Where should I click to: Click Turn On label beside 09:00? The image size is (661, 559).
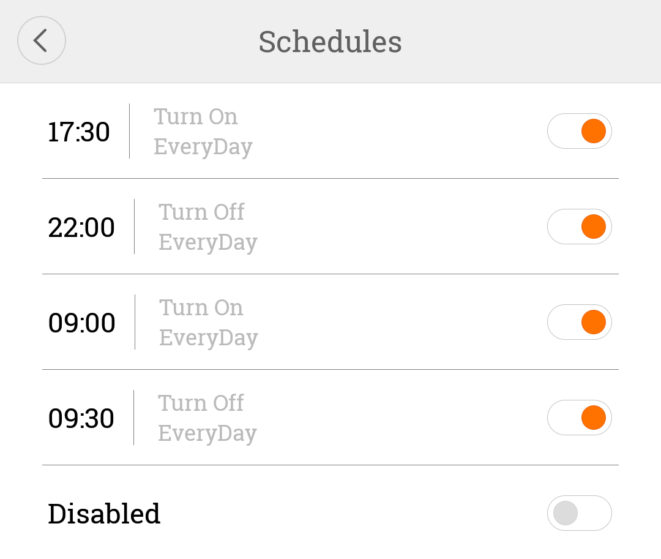pos(201,307)
